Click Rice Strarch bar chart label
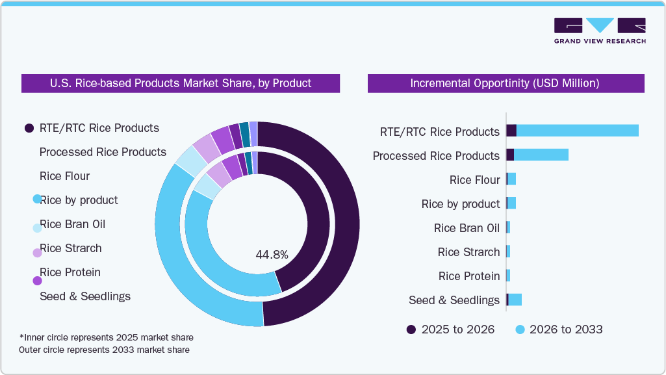Image resolution: width=666 pixels, height=375 pixels. click(469, 252)
